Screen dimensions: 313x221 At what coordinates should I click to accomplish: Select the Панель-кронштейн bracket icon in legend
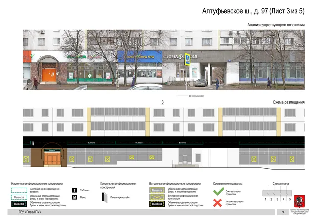pyautogui.click(x=104, y=197)
